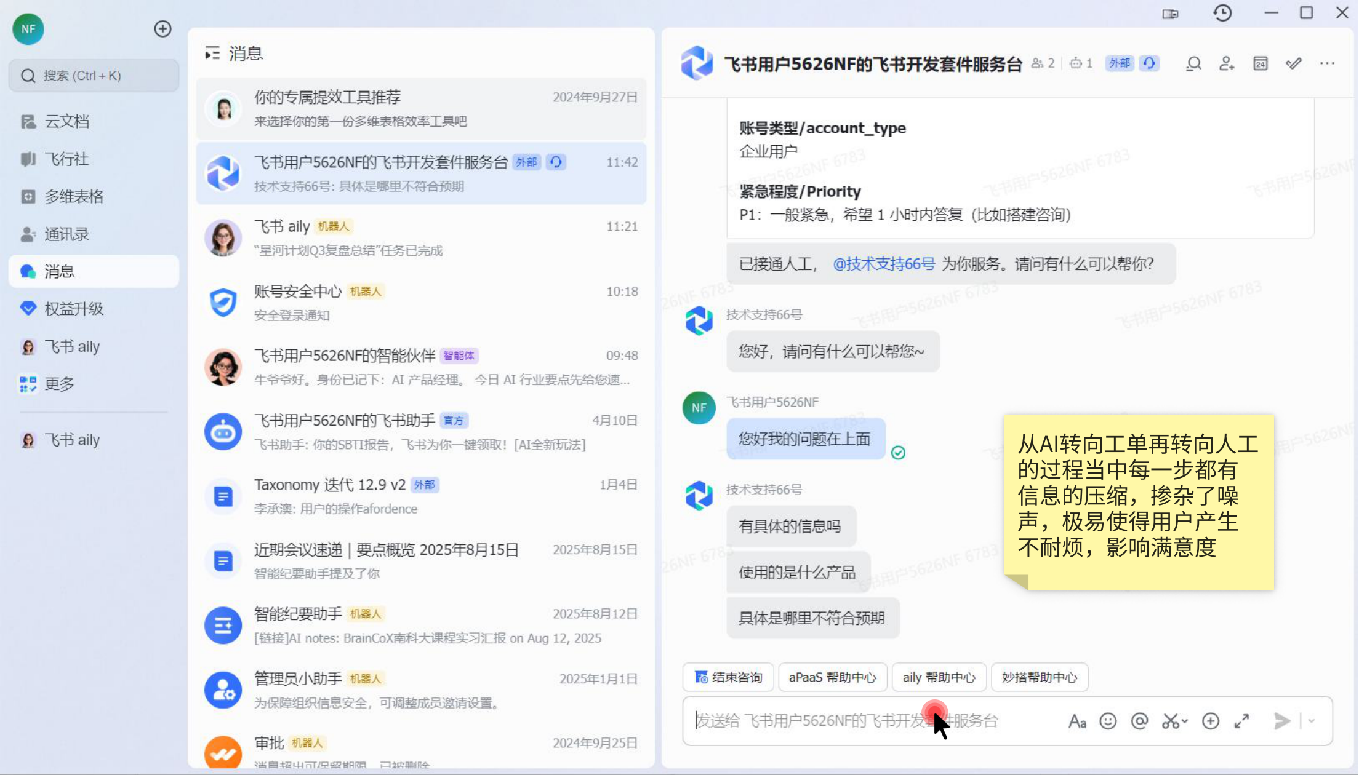Open the pinned 飞书 aily below the divider
This screenshot has width=1359, height=775.
pos(94,440)
